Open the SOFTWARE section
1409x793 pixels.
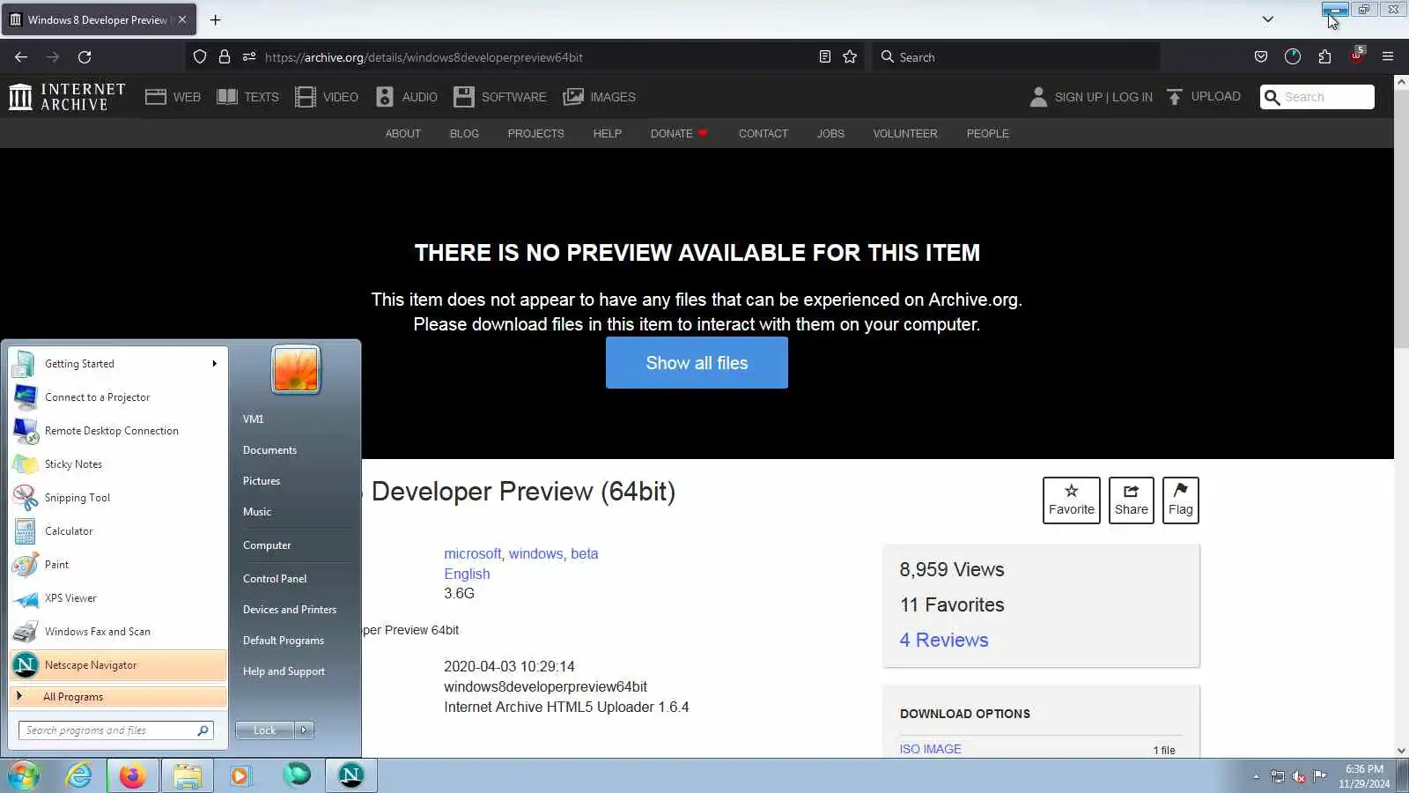tap(499, 97)
